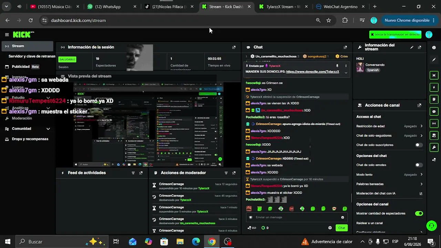Pop out the Información del stream panel
Viewport: 441px width, 248px height.
[419, 47]
